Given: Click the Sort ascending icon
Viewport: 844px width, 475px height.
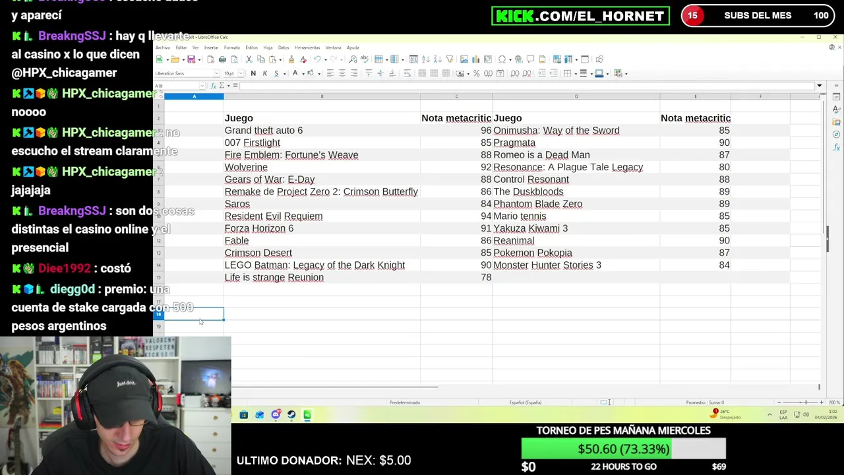Looking at the screenshot, I should (x=425, y=59).
